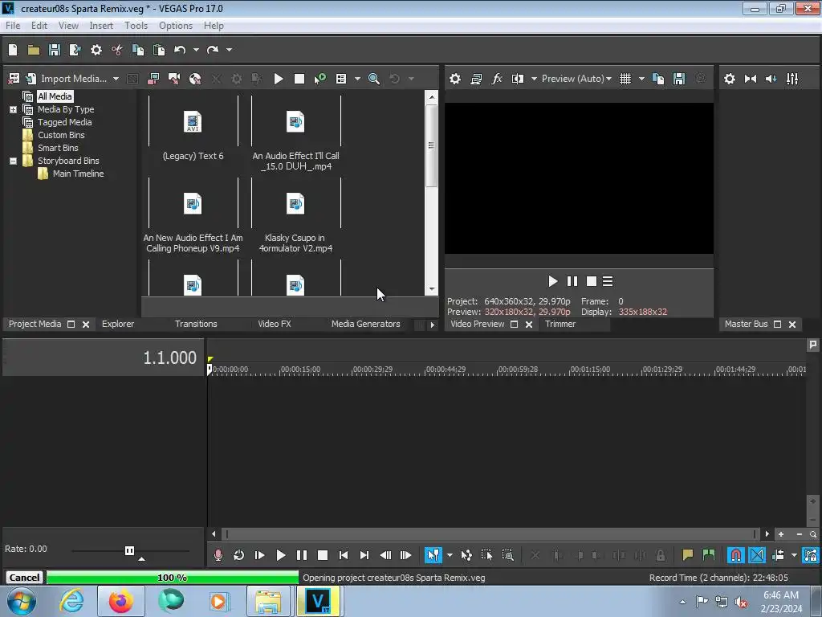Toggle overlays grid in Video Preview
822x617 pixels.
625,79
